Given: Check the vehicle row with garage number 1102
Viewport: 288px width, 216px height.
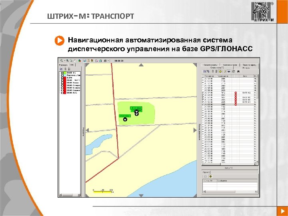Looking at the screenshot, I should [x=203, y=107].
